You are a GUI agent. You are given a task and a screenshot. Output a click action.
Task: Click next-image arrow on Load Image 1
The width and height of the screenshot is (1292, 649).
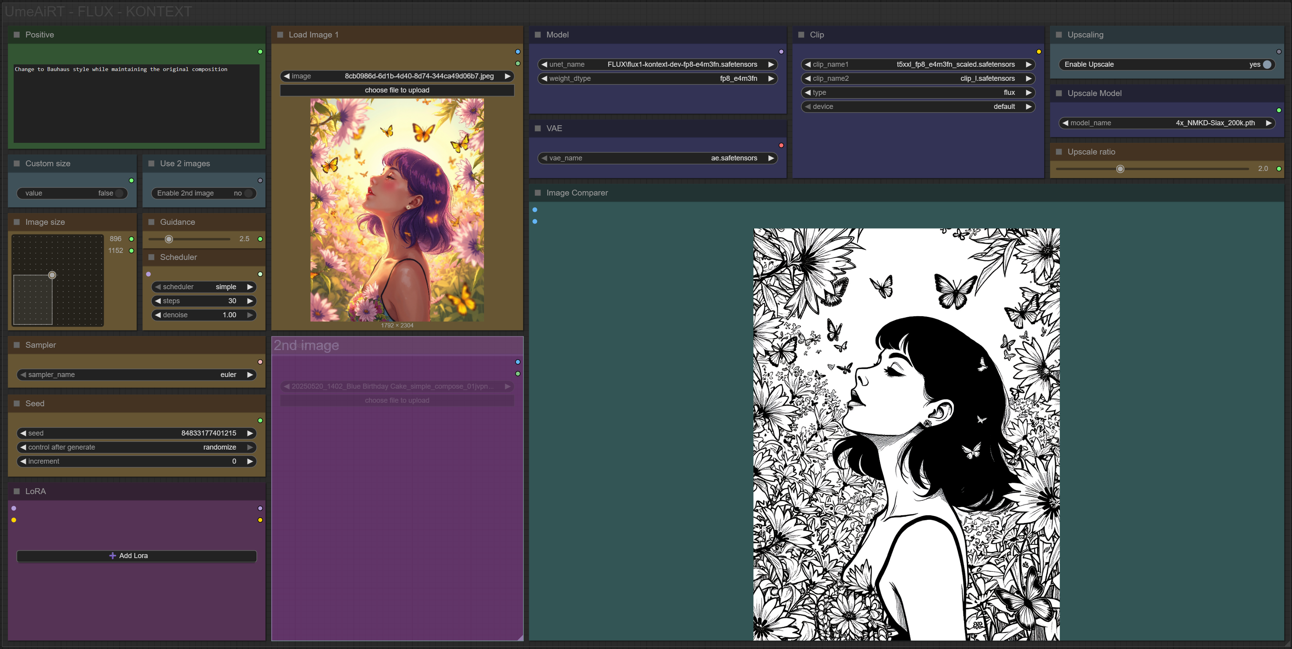tap(507, 76)
